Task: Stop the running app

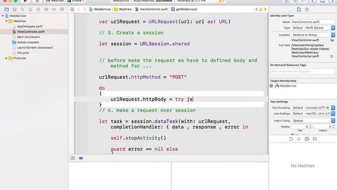Action: (37, 1)
